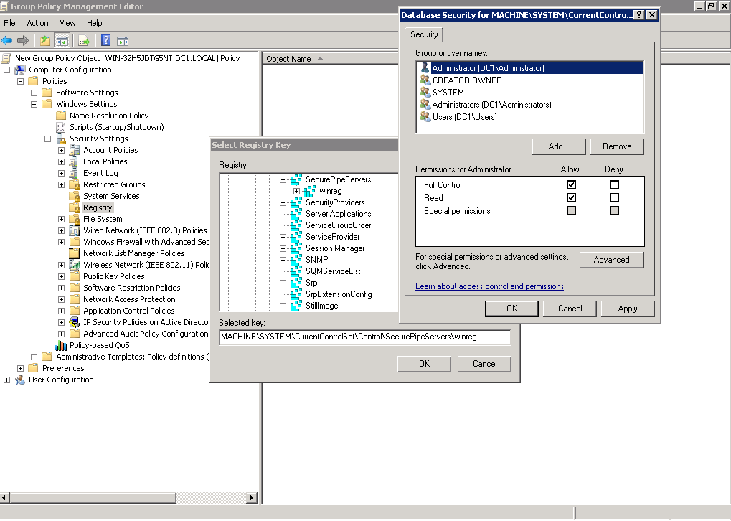Open Learn about access control link
Screen dimensions: 731x521
coord(489,286)
